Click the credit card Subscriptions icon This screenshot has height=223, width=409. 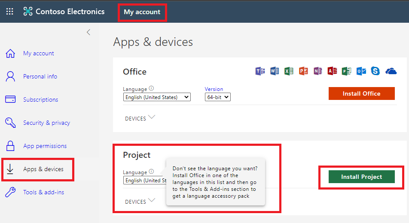[10, 99]
